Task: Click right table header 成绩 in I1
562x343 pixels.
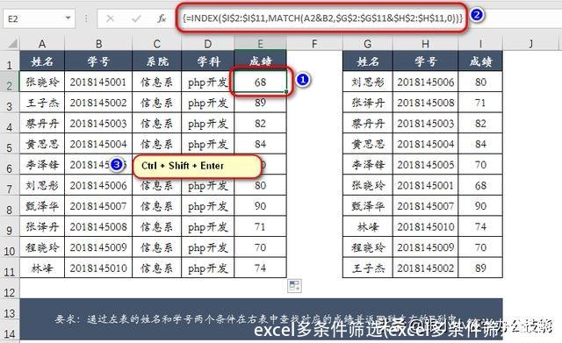Action: (x=480, y=61)
